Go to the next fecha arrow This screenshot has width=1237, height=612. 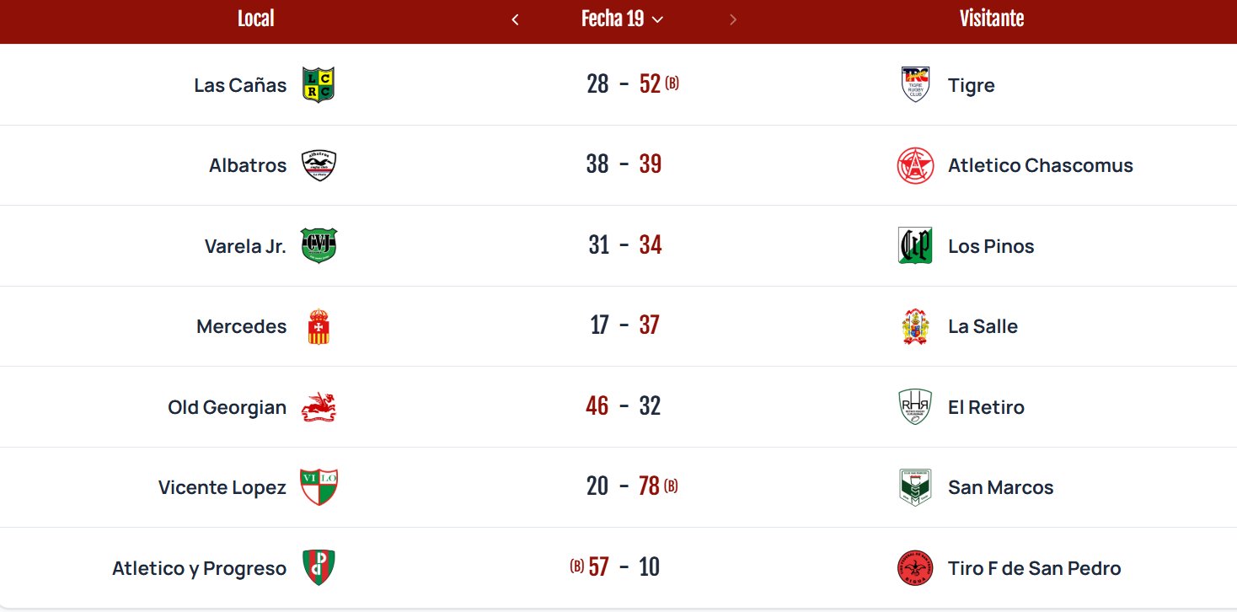[x=733, y=19]
